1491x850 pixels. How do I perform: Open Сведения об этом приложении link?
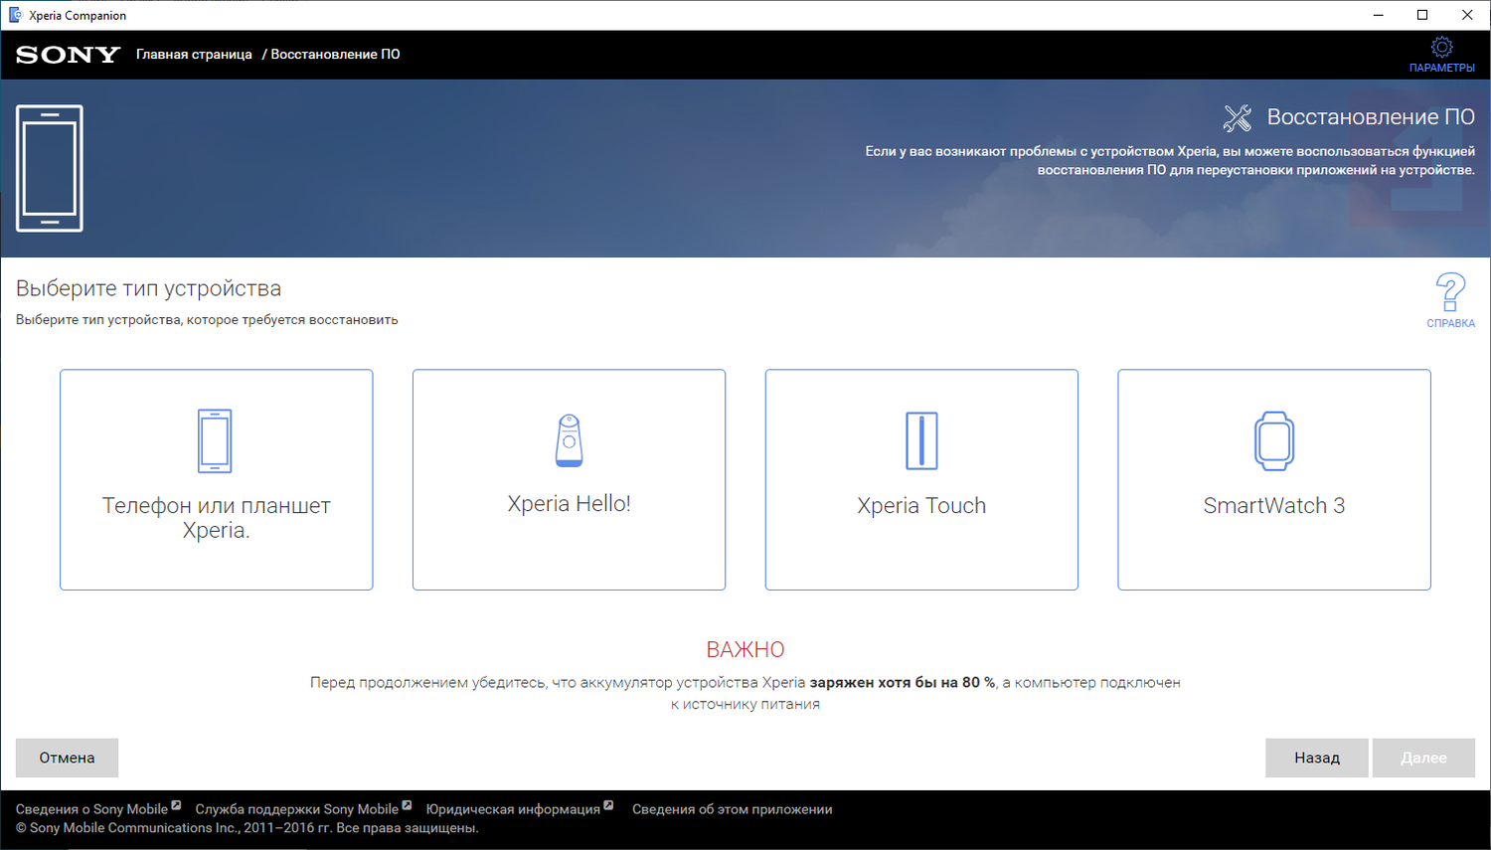[x=733, y=809]
